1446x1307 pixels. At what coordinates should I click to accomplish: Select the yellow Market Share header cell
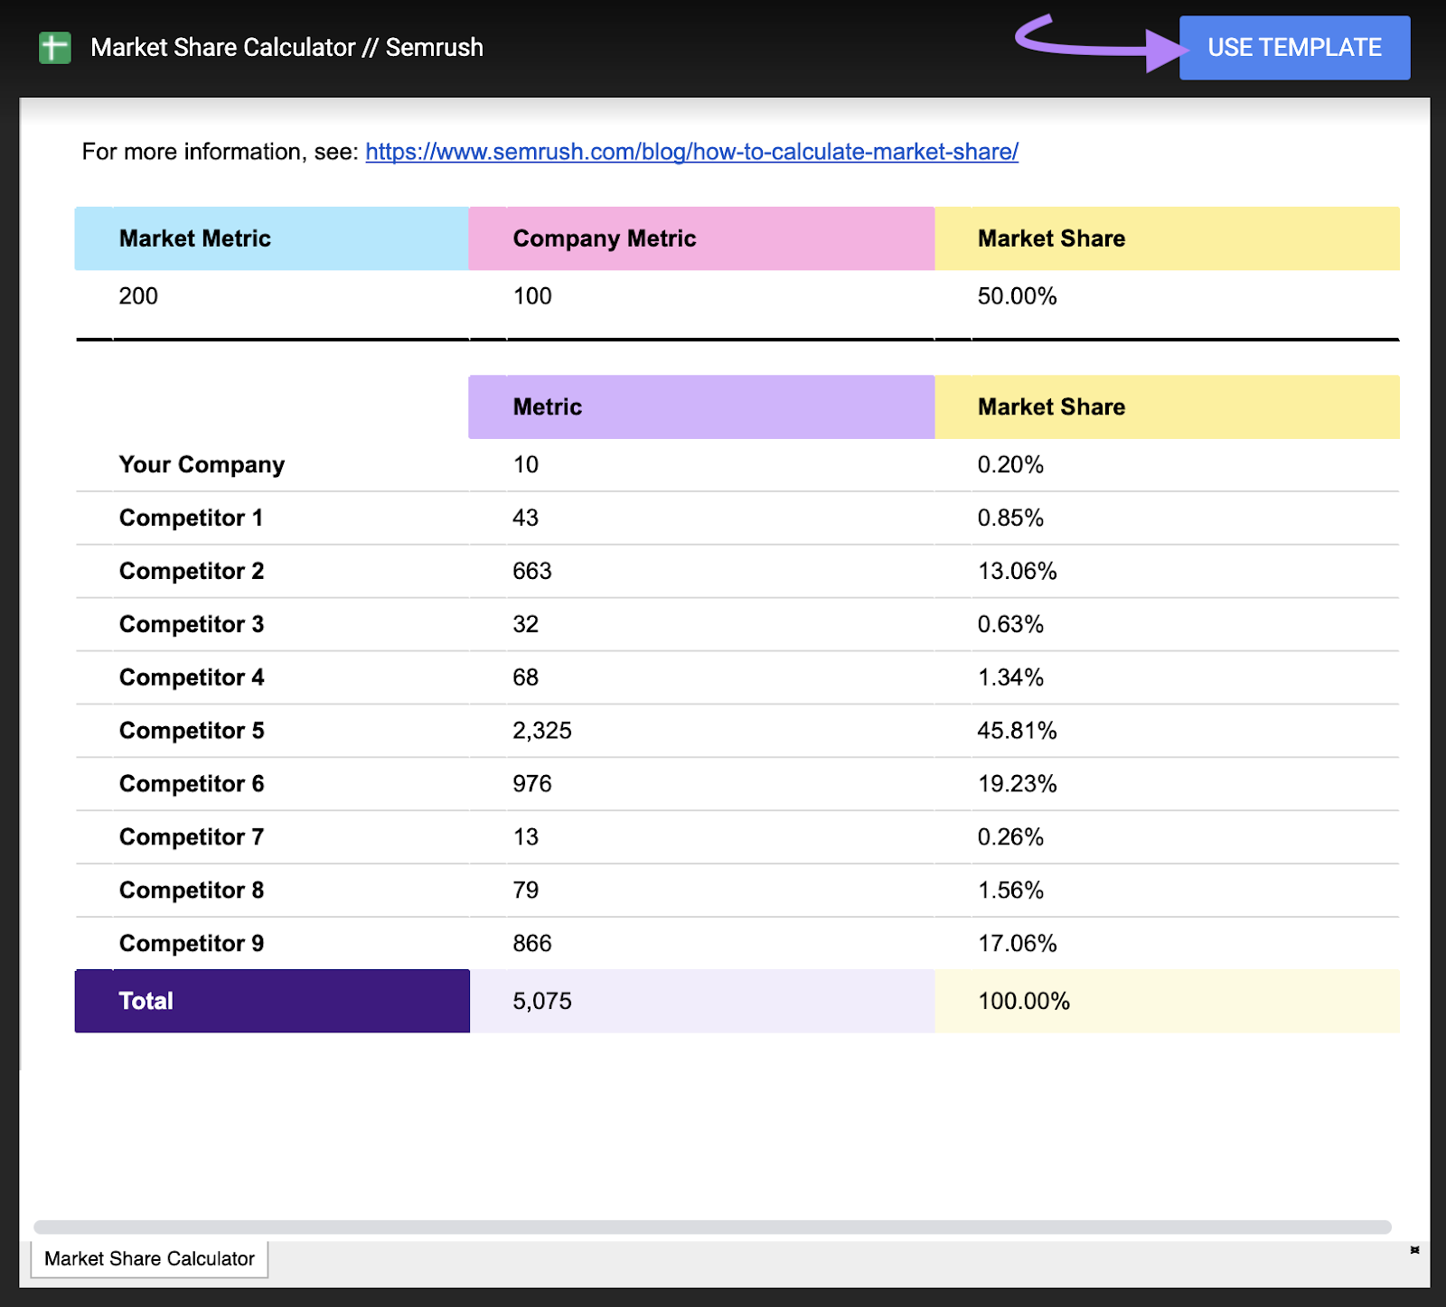point(1166,238)
